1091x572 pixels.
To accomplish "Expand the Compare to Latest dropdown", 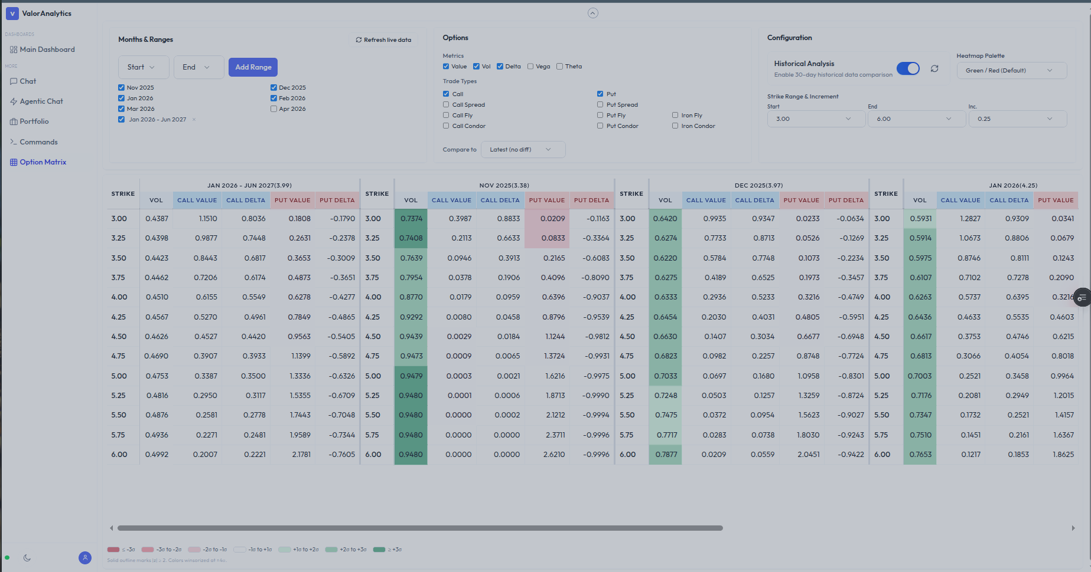I will pyautogui.click(x=522, y=149).
